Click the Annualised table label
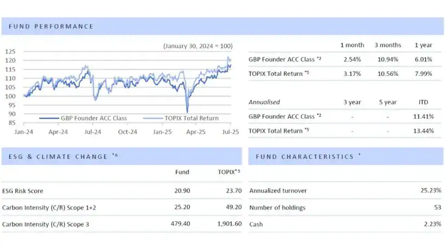This screenshot has width=445, height=250. (x=266, y=102)
